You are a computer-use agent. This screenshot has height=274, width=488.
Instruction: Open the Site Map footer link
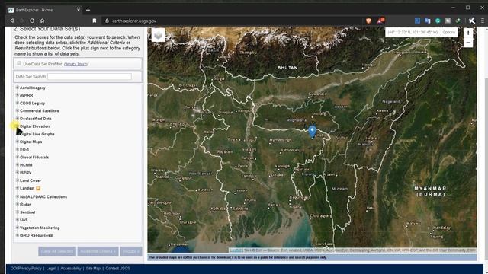93,269
